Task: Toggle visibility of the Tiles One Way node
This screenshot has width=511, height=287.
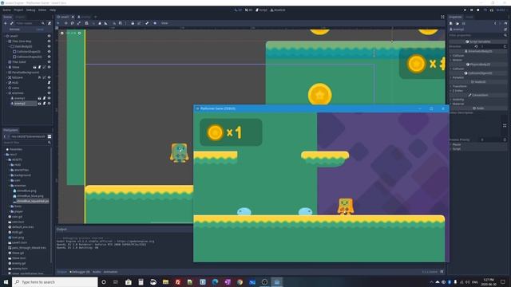Action: [49, 41]
